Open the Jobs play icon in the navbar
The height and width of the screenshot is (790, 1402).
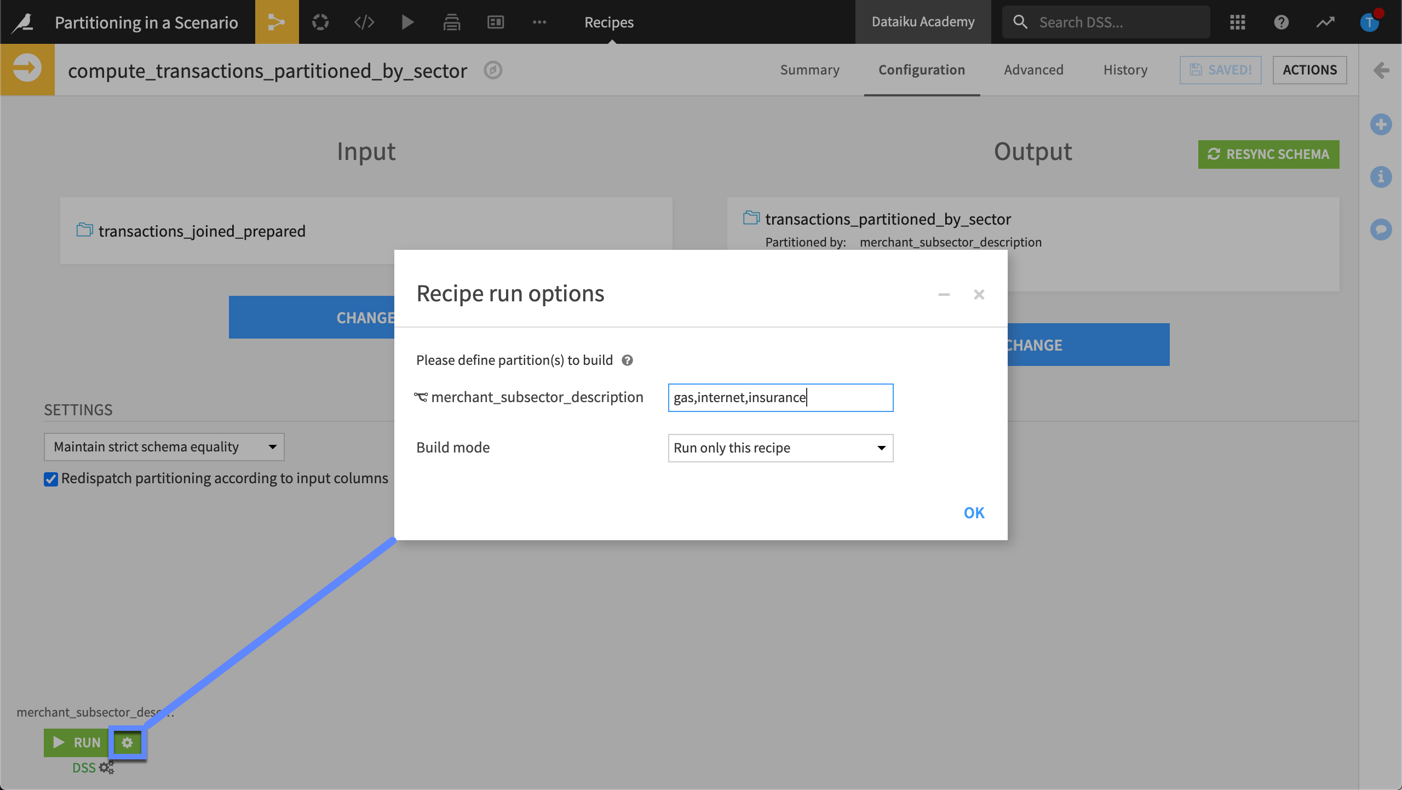[407, 22]
